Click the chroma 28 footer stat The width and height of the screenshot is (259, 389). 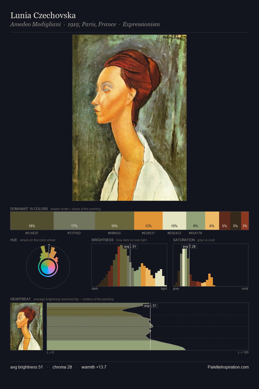tap(62, 367)
